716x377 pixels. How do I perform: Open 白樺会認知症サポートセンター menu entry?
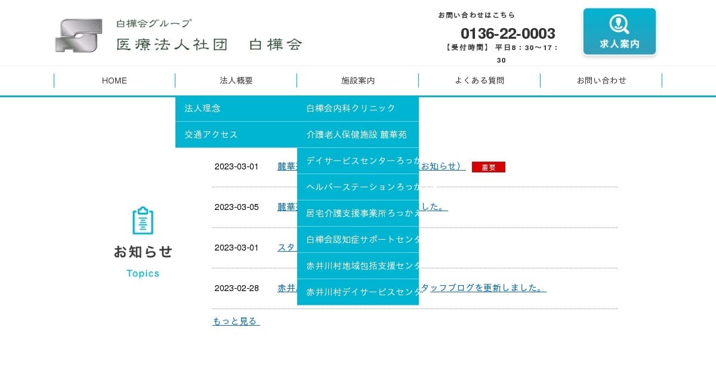(358, 240)
